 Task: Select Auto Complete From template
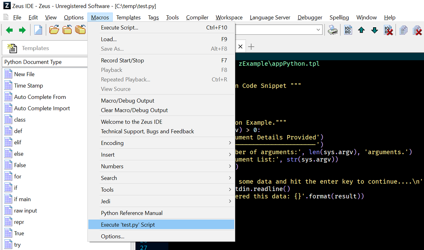click(35, 97)
